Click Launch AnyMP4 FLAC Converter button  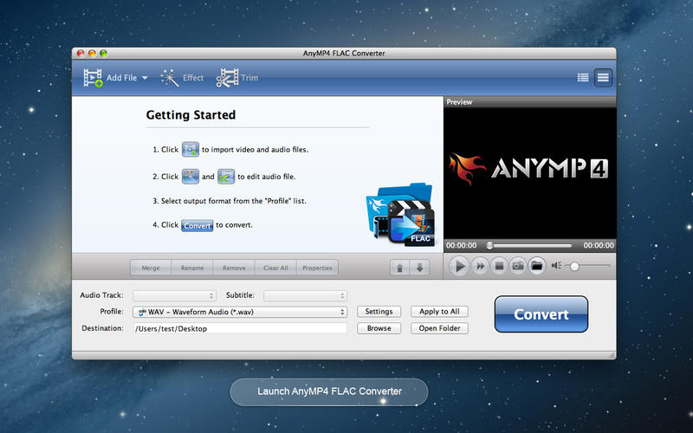click(329, 391)
